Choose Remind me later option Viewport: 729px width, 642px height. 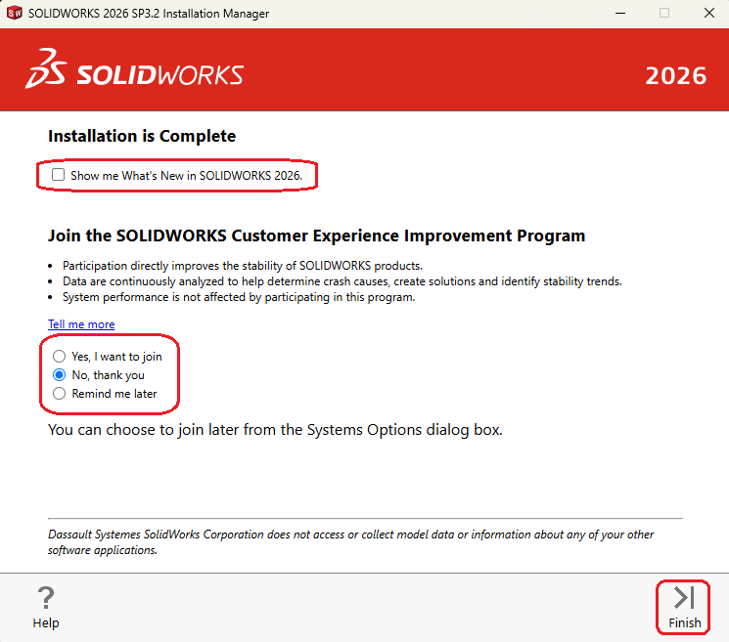click(x=59, y=393)
